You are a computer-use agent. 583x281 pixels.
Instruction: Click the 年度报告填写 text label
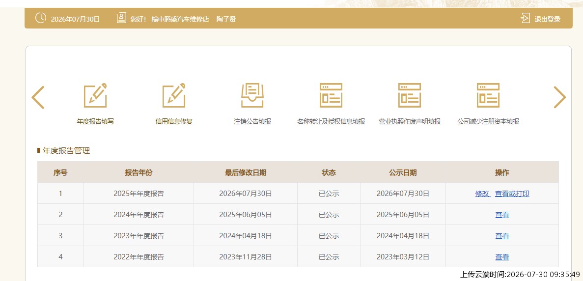point(95,121)
